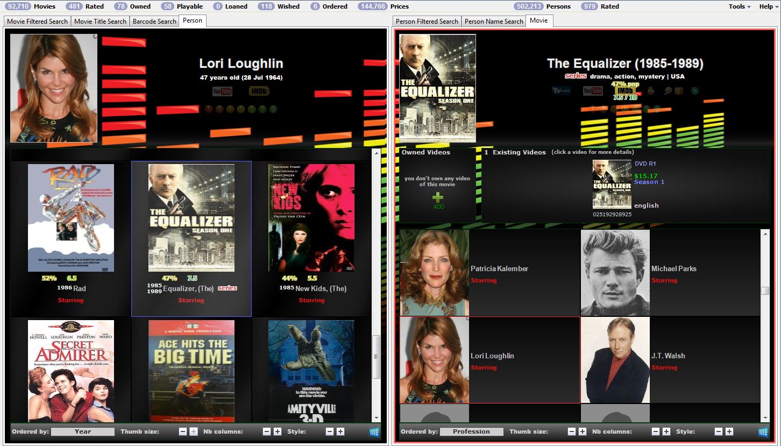This screenshot has width=781, height=446.
Task: Click the comment bubble icon for The Equalizer
Action: [x=668, y=90]
